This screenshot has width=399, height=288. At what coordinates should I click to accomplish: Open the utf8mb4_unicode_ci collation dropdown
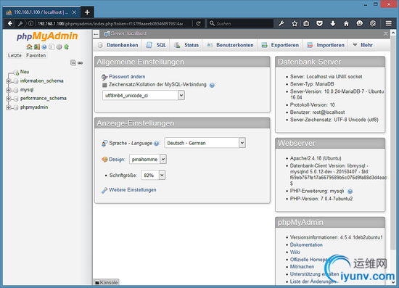[x=144, y=96]
